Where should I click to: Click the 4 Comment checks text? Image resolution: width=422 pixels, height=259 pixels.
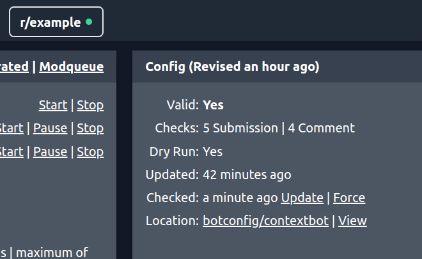tap(321, 128)
